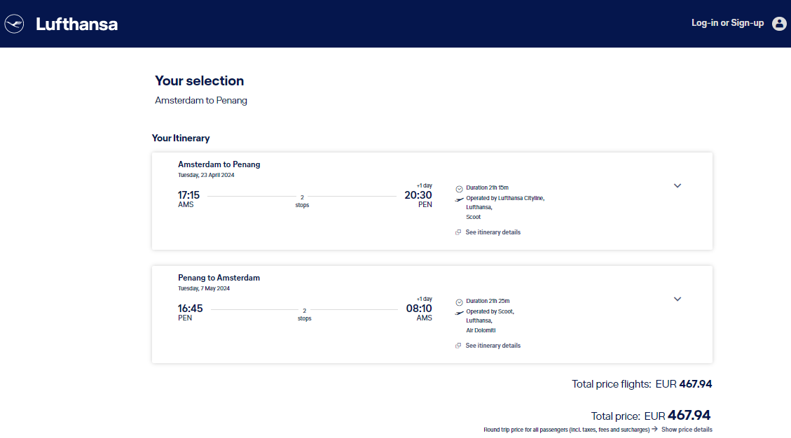This screenshot has height=438, width=791.
Task: Click the Round trip price for all passengers note
Action: coord(567,430)
